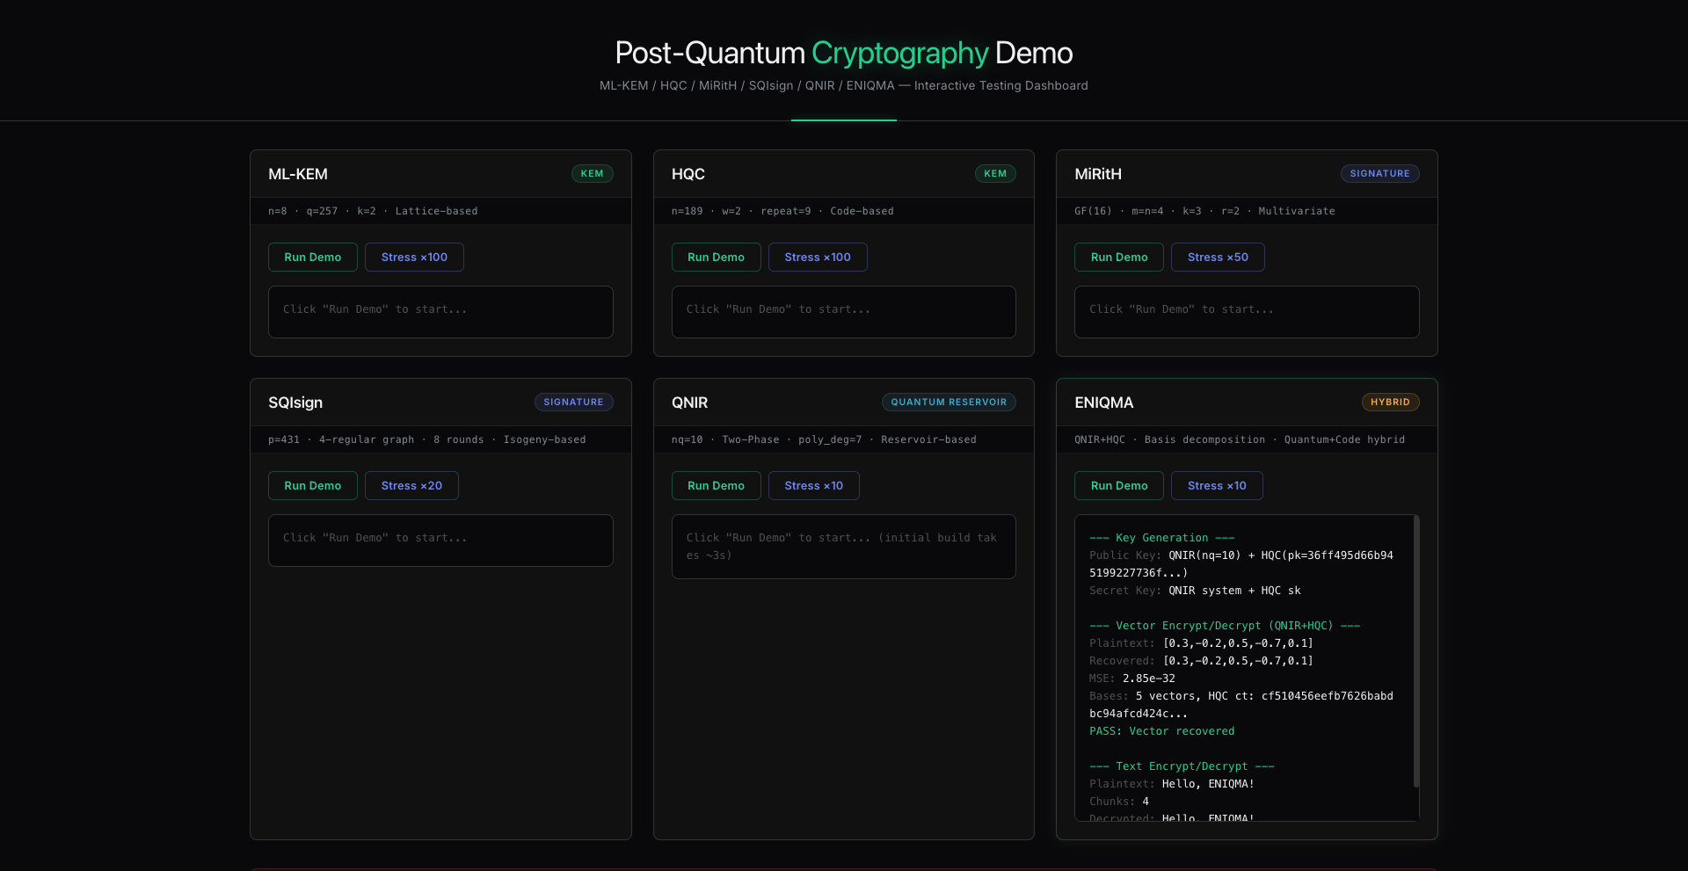Launch HQC Stress ×100 test

(817, 258)
